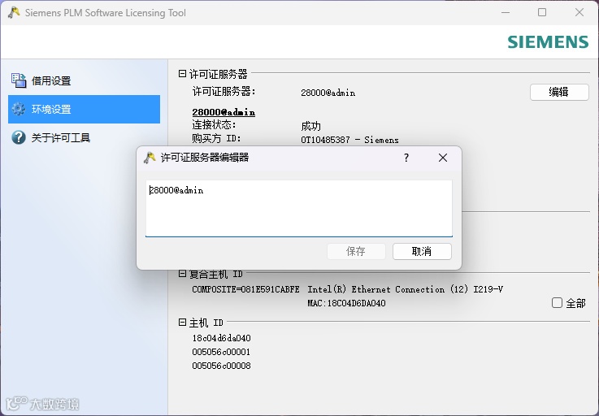Open 关于许可工具 page

84,137
